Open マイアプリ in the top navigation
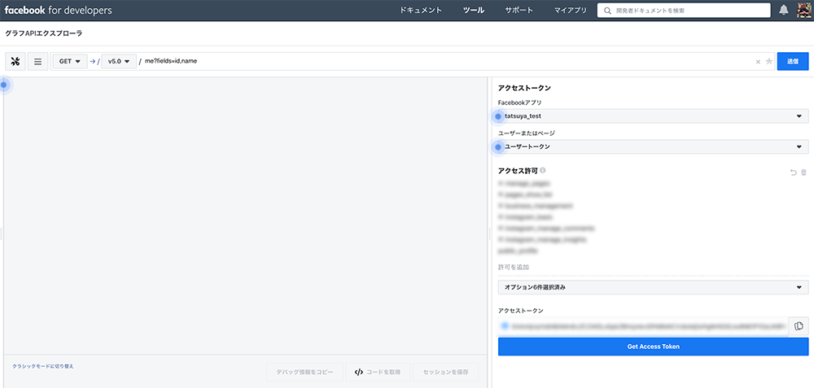 (570, 11)
